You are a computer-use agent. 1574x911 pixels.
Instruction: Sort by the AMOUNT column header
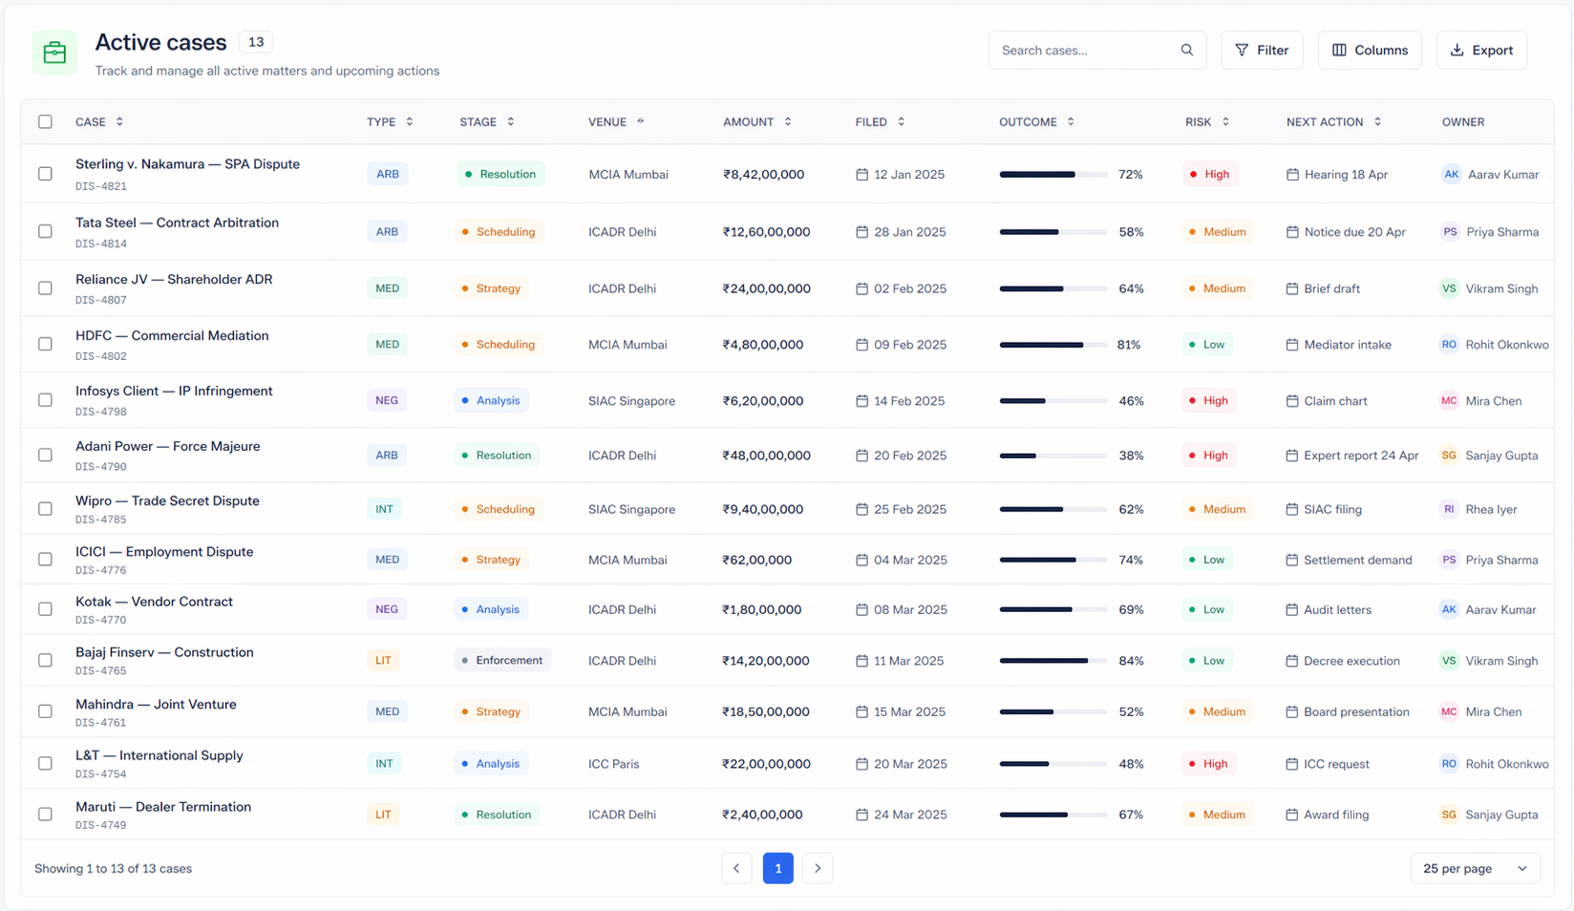(x=757, y=122)
